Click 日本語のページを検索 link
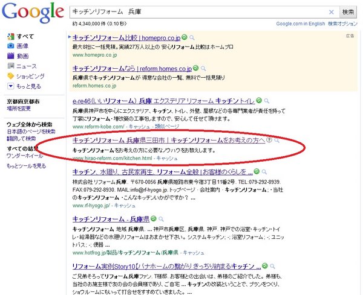This screenshot has height=295, width=363. pyautogui.click(x=31, y=132)
